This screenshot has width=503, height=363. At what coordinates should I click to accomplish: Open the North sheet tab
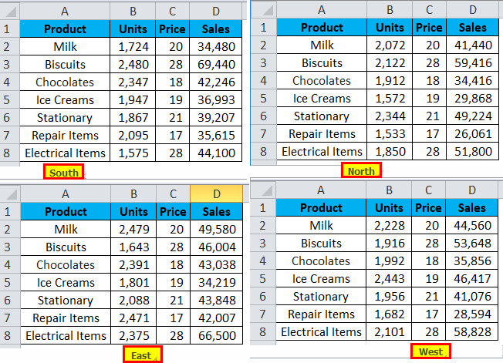361,170
